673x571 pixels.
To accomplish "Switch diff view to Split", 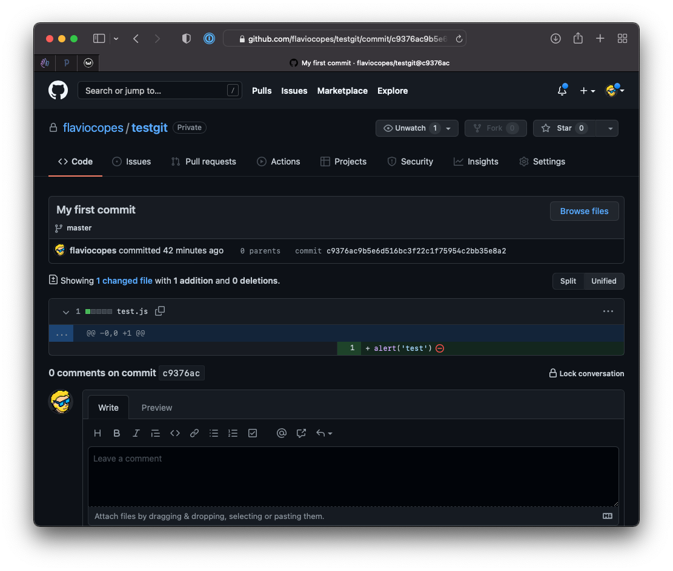I will (x=568, y=281).
